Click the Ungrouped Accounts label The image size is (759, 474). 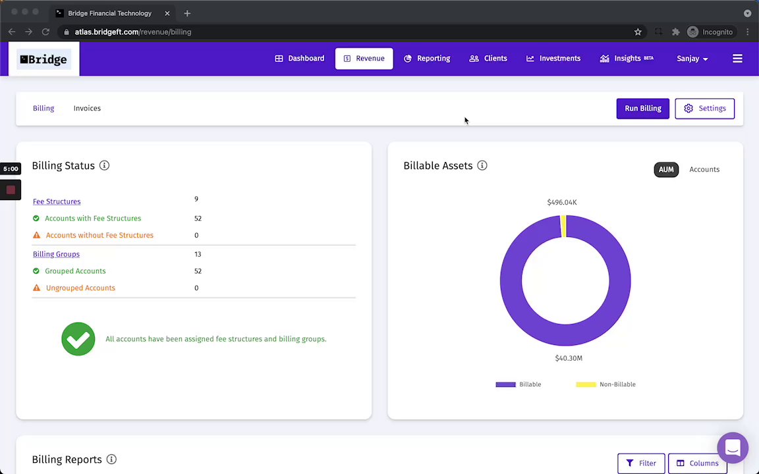coord(80,288)
